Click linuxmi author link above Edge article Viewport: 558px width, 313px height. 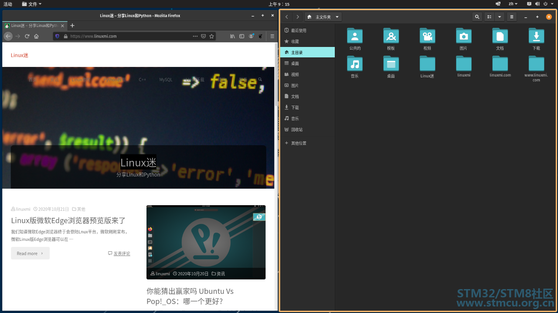(x=23, y=209)
